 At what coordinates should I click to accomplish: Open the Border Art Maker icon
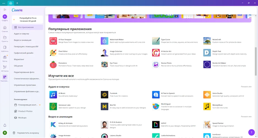pos(207,65)
